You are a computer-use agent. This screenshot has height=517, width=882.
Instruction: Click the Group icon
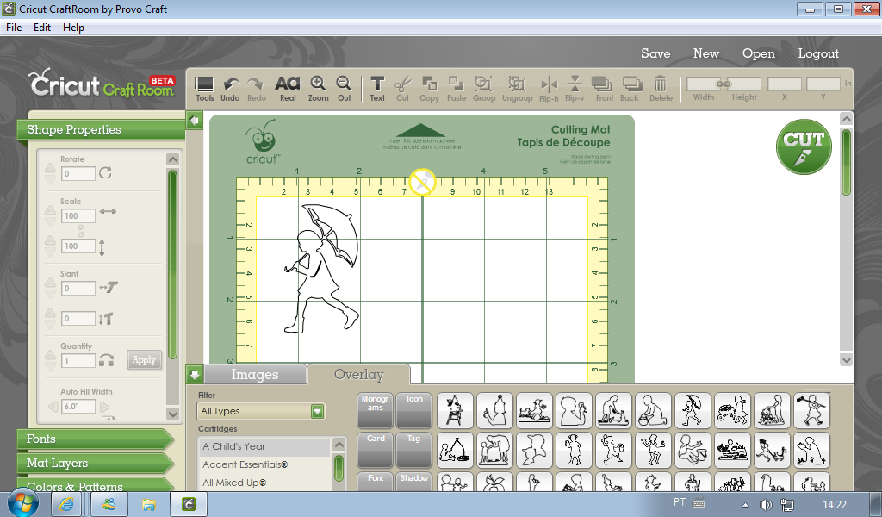pyautogui.click(x=484, y=85)
